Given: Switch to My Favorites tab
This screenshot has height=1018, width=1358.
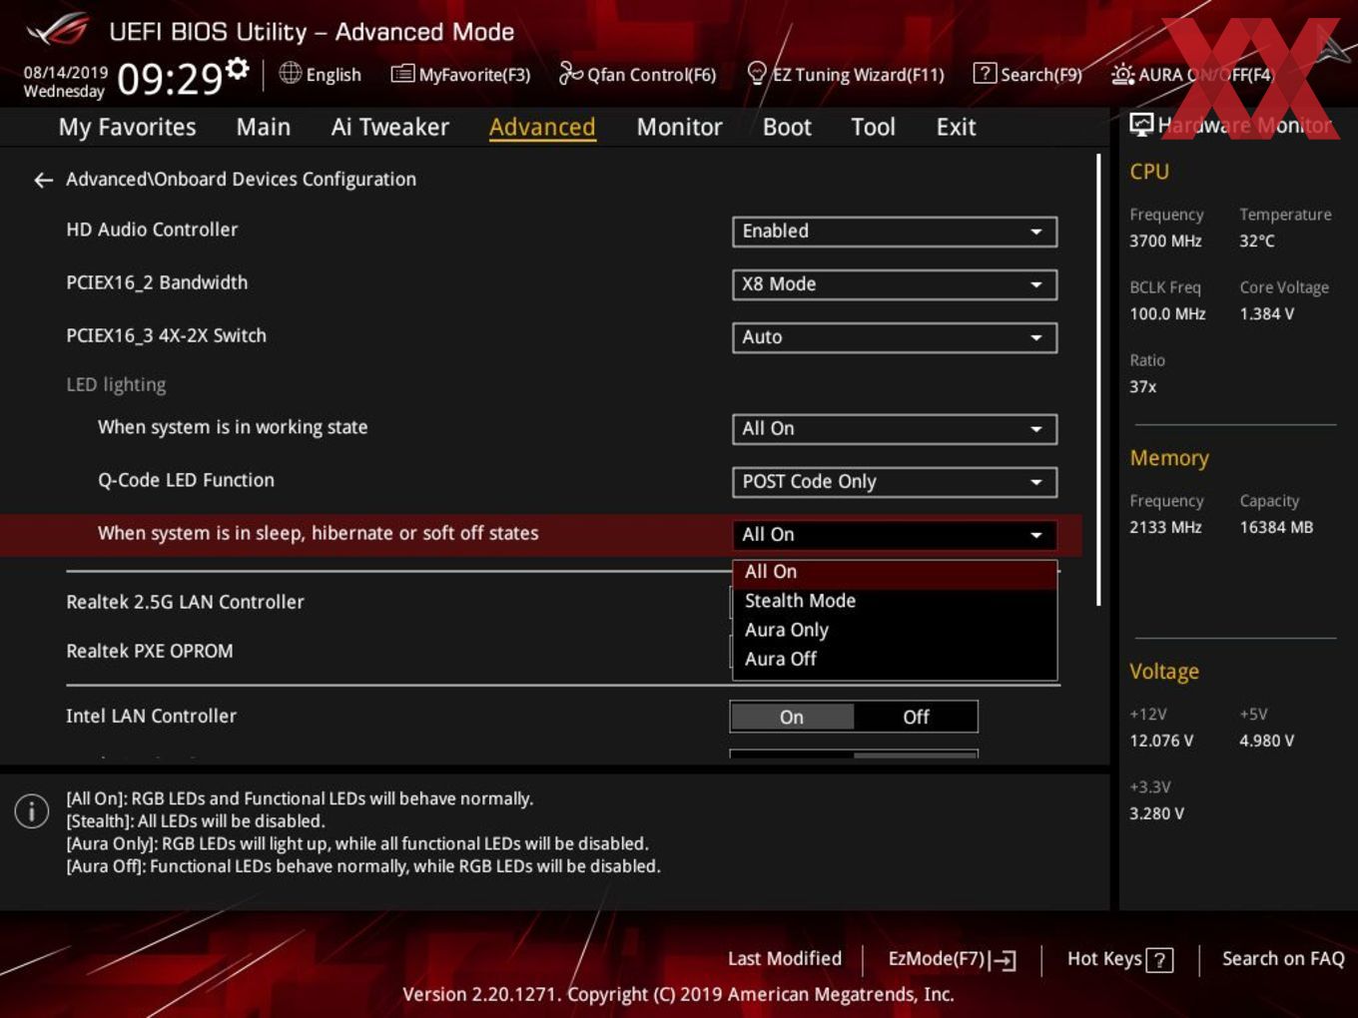Looking at the screenshot, I should [127, 127].
